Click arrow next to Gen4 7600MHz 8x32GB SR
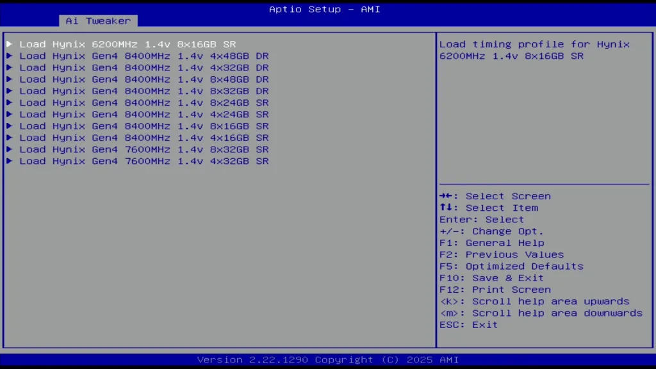Viewport: 656px width, 369px height. click(10, 149)
